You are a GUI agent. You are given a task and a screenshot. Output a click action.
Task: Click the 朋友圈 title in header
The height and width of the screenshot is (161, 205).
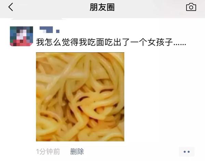(x=102, y=7)
